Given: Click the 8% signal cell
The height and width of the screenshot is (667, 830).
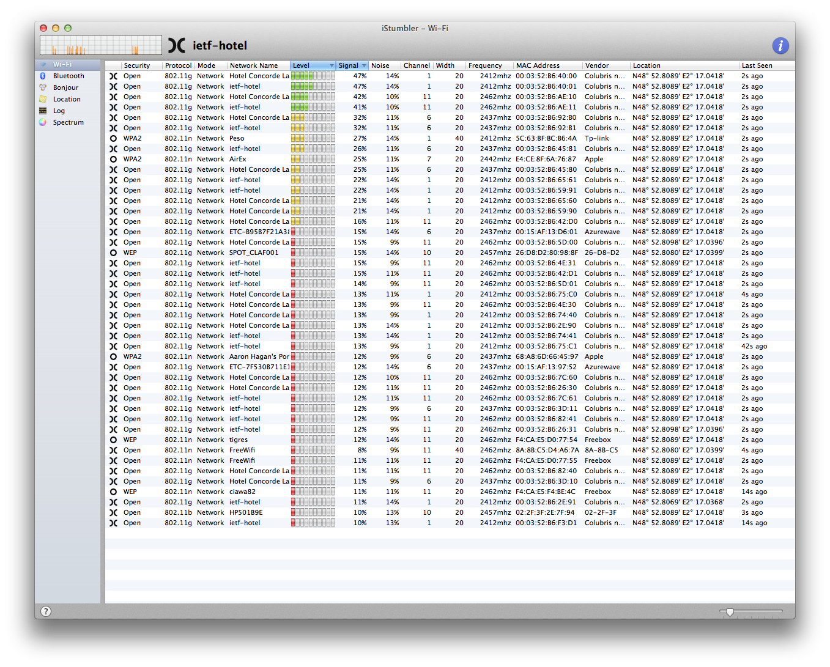Looking at the screenshot, I should tap(362, 450).
